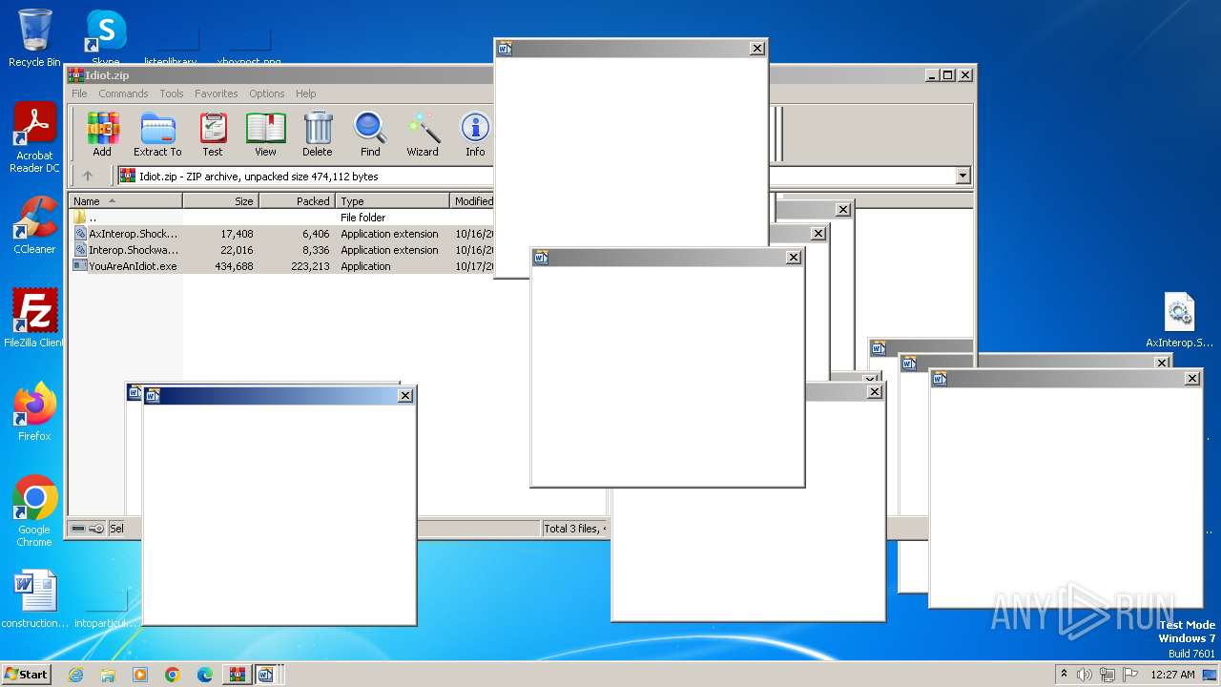Open the Wizard wand icon
The width and height of the screenshot is (1221, 687).
(x=423, y=134)
